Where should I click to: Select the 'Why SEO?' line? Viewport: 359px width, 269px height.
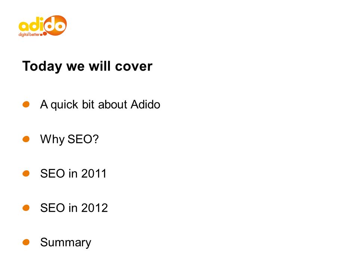tap(70, 139)
